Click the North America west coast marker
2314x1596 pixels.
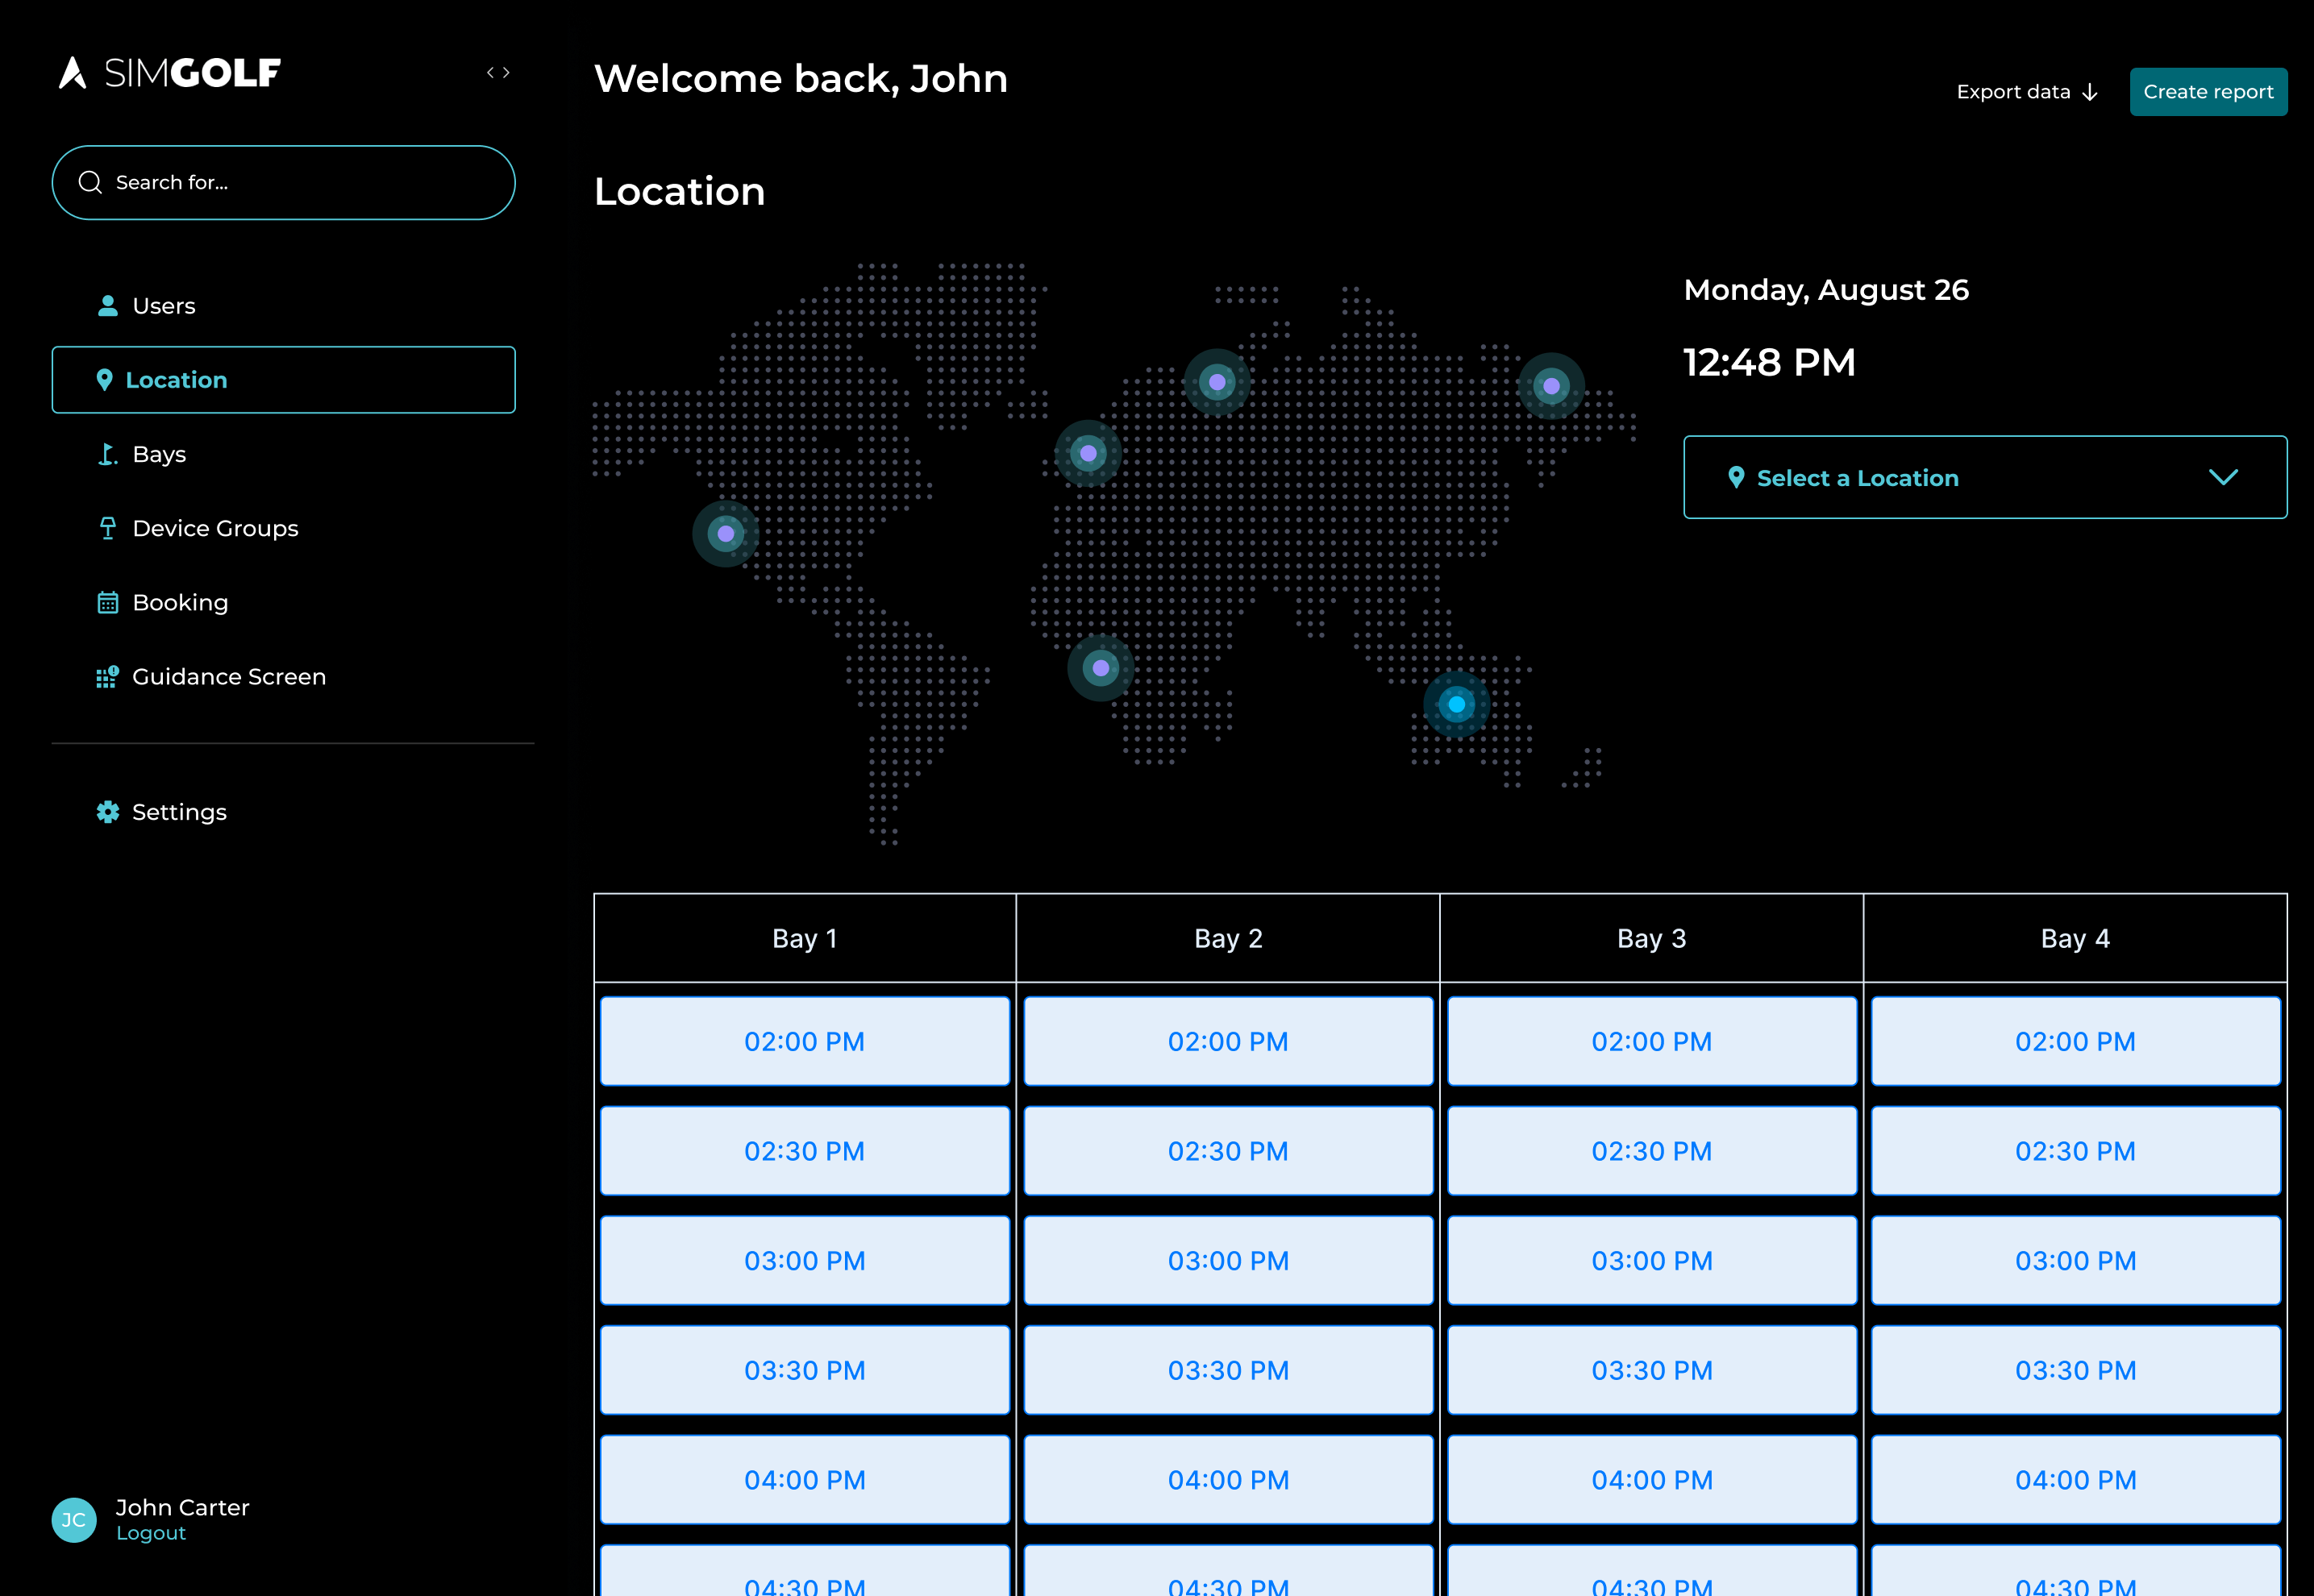tap(726, 534)
